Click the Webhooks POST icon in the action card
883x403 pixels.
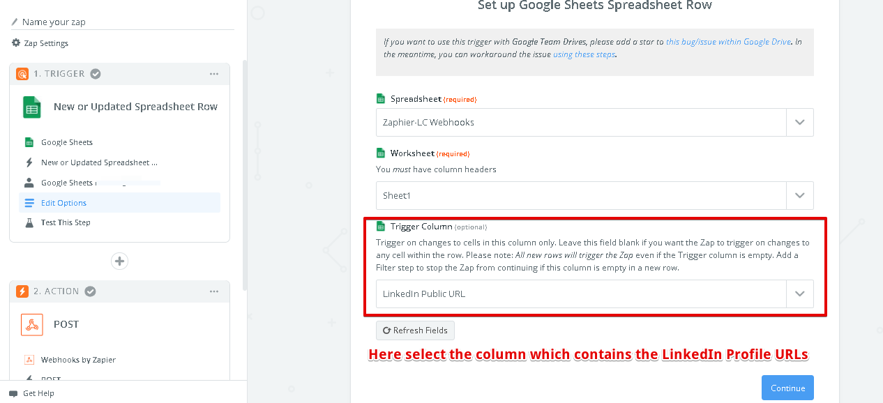pos(32,324)
